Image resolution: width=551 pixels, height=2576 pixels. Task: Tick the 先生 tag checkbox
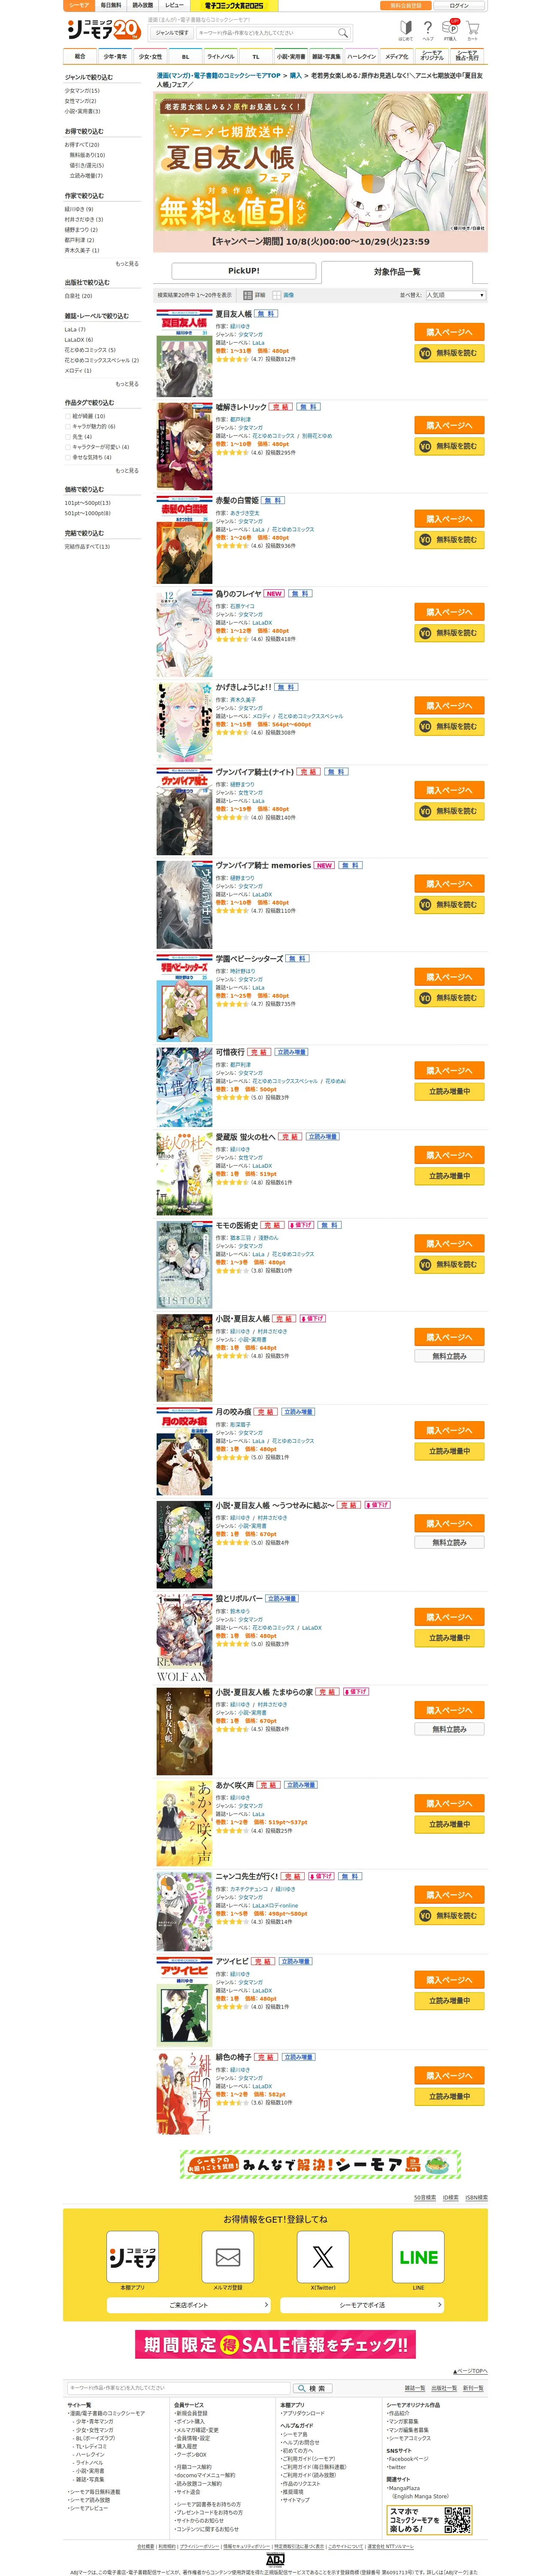(68, 437)
